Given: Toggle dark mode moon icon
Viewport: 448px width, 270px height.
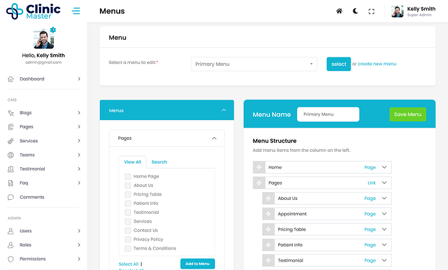Looking at the screenshot, I should pyautogui.click(x=356, y=11).
